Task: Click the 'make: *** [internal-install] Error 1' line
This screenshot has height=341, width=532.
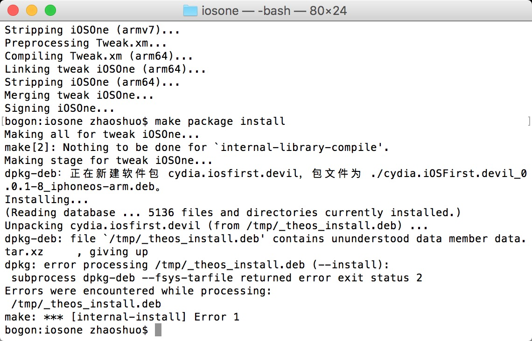Action: 122,317
